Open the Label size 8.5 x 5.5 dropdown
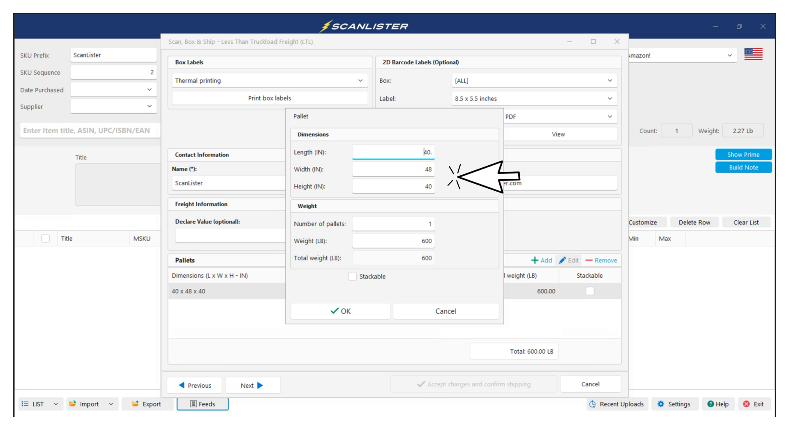 (x=609, y=99)
